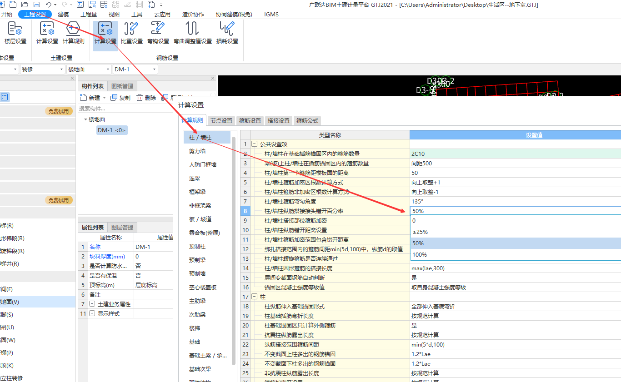The height and width of the screenshot is (382, 621).
Task: Click the 设置值 column header
Action: click(x=515, y=135)
